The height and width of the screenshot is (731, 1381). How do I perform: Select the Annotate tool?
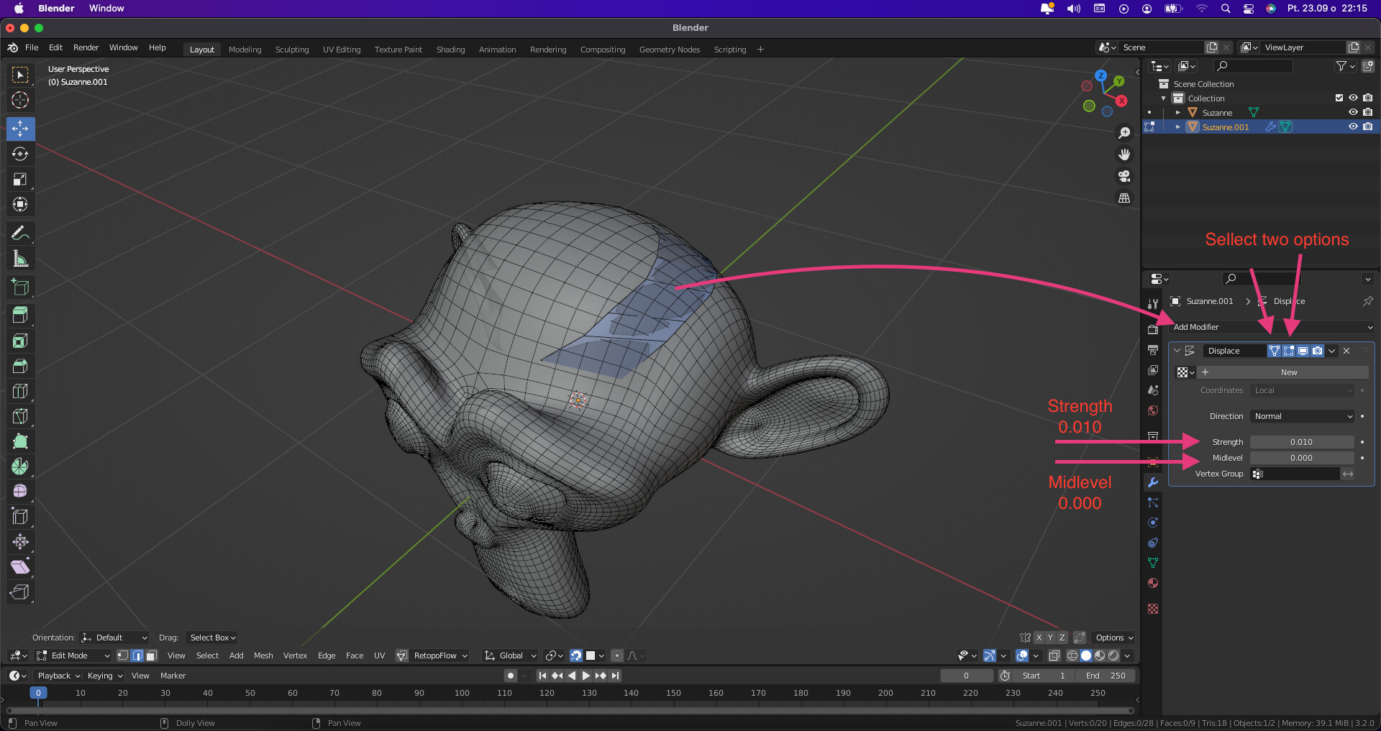click(20, 233)
